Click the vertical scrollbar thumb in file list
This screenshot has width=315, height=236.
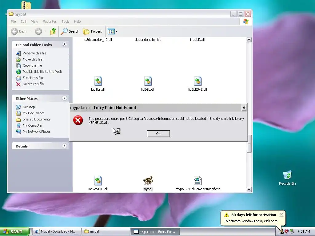pyautogui.click(x=249, y=144)
